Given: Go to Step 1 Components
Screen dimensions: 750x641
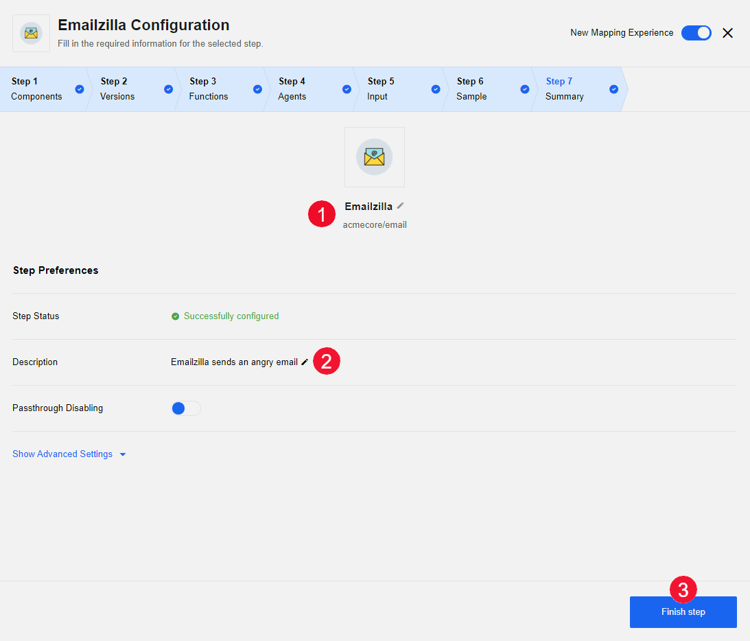Looking at the screenshot, I should tap(45, 89).
